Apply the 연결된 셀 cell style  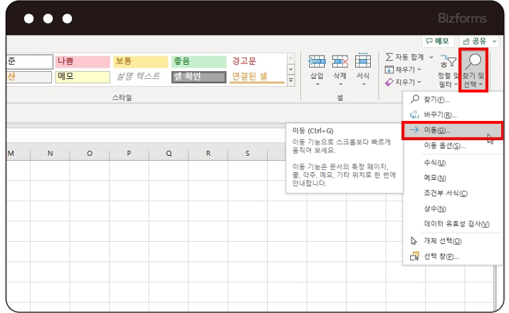point(257,77)
